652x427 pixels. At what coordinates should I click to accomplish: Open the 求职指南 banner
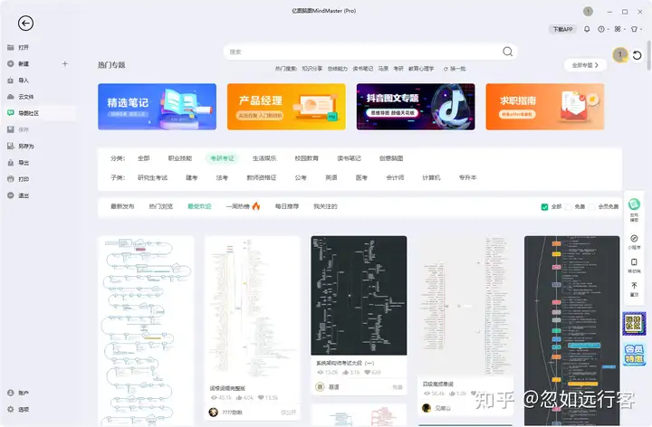(545, 107)
